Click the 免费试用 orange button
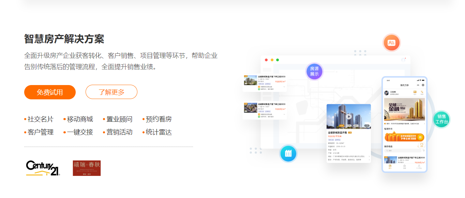Screen dimensions: 465x198 (x=49, y=92)
